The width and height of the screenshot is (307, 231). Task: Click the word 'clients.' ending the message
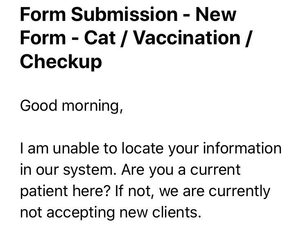[x=177, y=212]
